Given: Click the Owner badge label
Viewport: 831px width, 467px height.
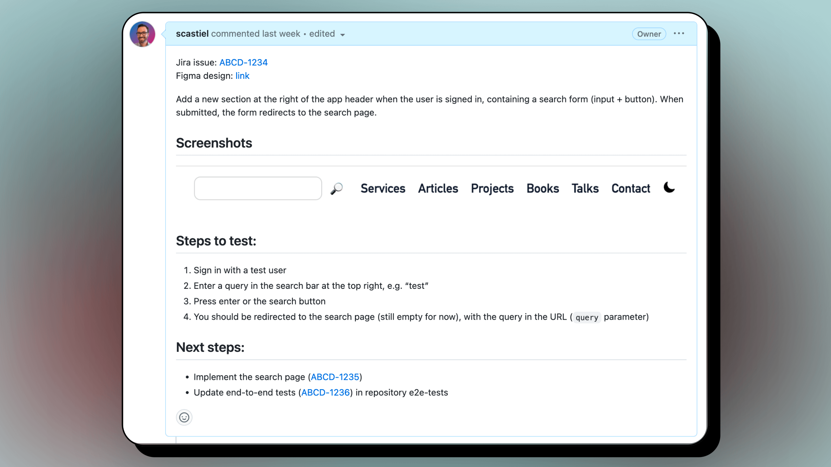Looking at the screenshot, I should 649,34.
